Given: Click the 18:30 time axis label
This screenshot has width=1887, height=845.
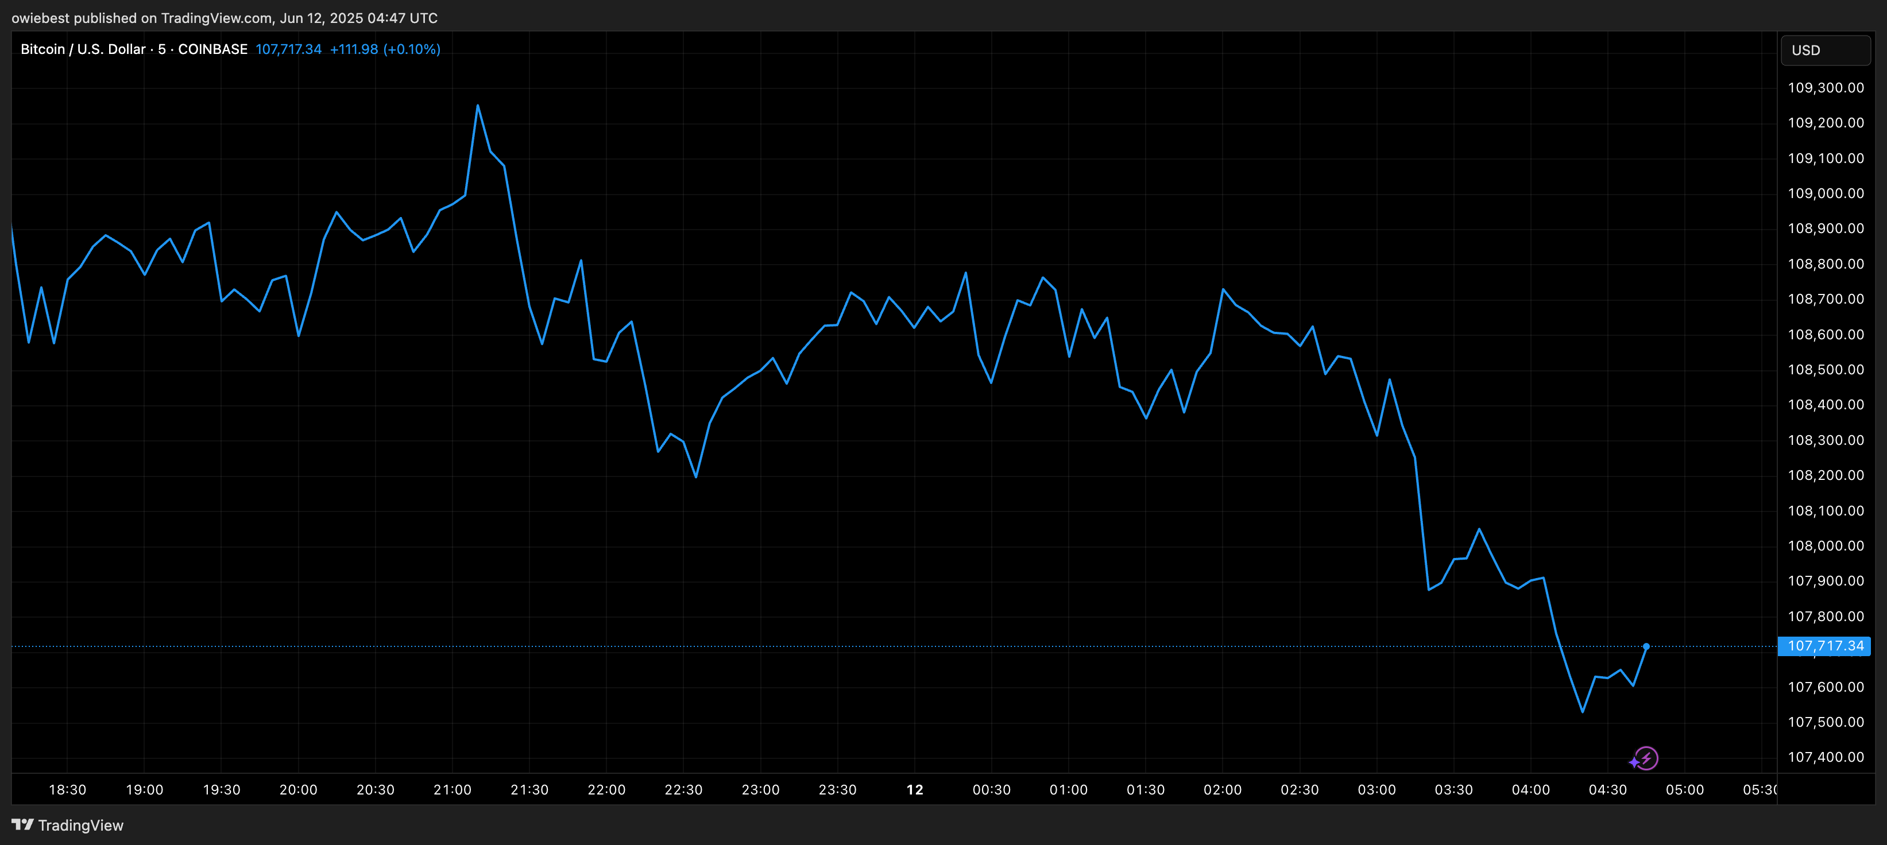Looking at the screenshot, I should click(x=67, y=789).
